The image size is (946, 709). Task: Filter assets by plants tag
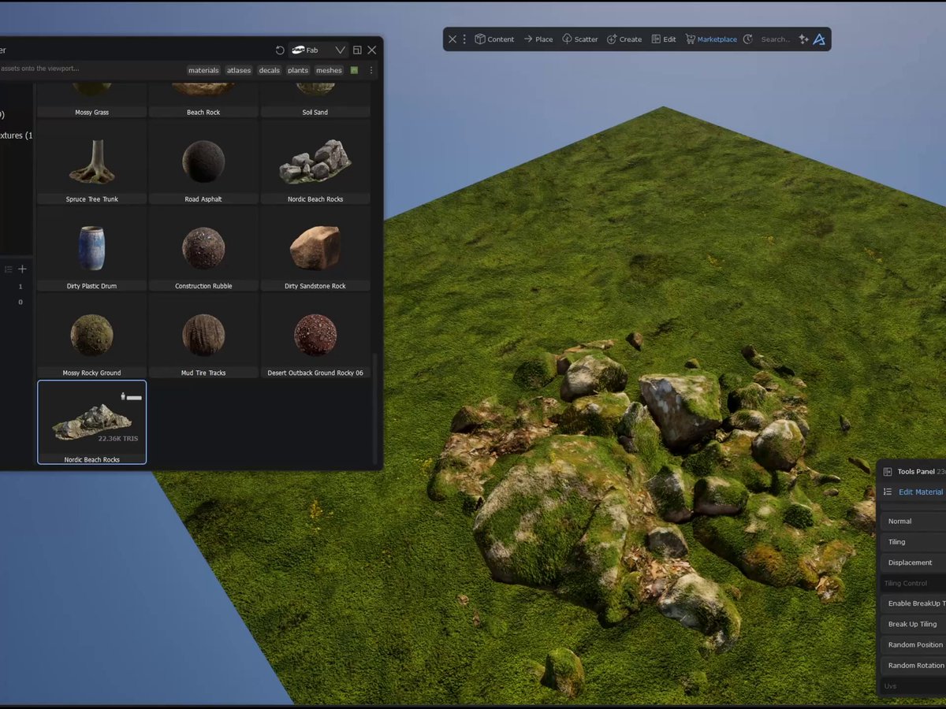(298, 70)
